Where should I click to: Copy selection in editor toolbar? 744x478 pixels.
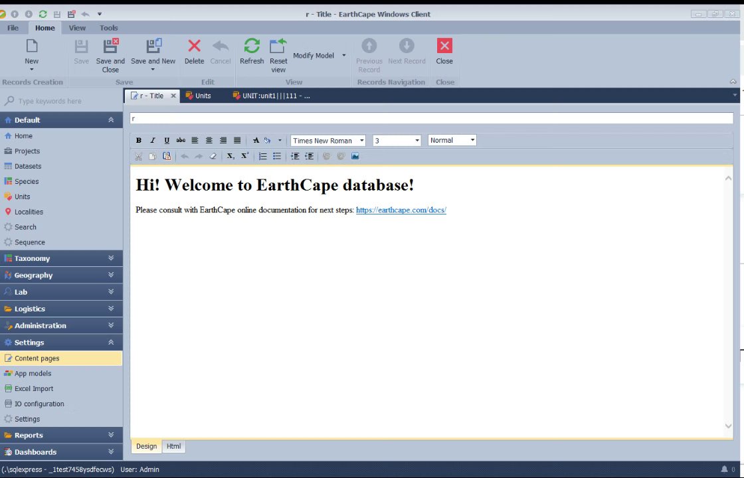click(x=152, y=156)
